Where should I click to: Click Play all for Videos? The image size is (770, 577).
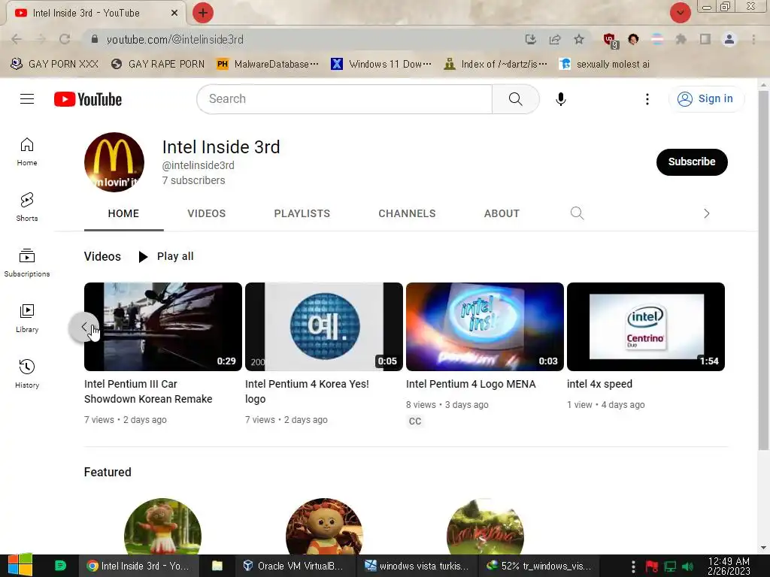166,257
